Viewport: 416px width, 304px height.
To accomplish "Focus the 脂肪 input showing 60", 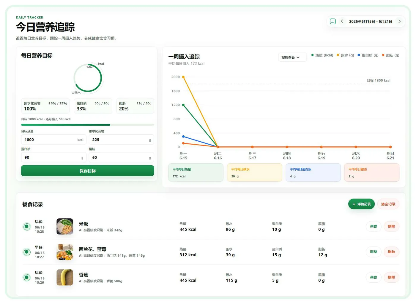I will pyautogui.click(x=121, y=157).
